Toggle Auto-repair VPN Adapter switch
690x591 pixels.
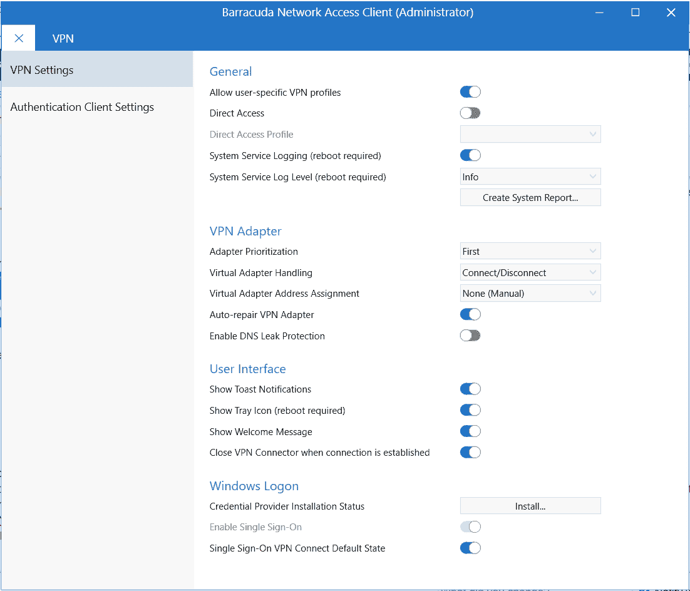point(470,314)
